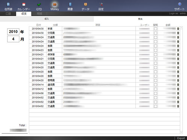This screenshot has height=140, width=187.
Task: Delete the 2010/04/30 家賃 entry with trash icon
Action: (x=178, y=29)
